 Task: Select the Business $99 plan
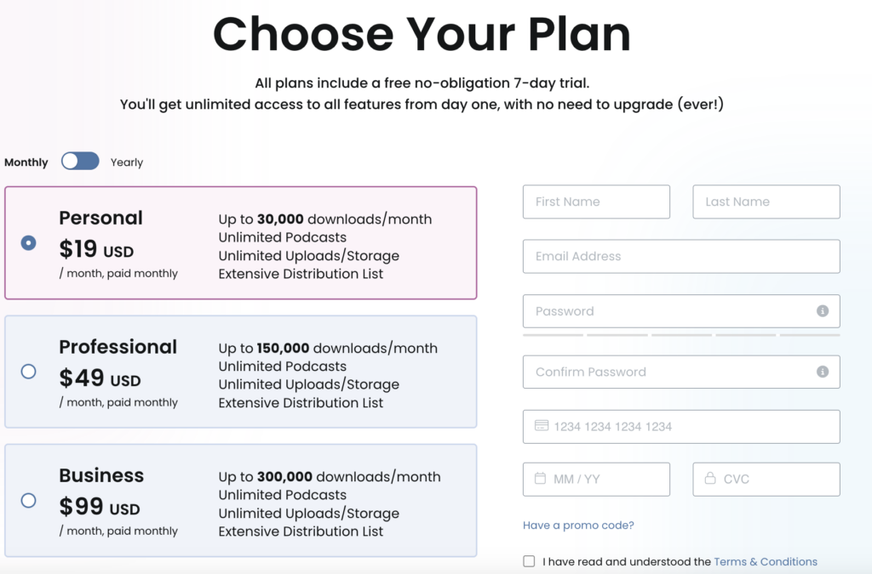[28, 501]
